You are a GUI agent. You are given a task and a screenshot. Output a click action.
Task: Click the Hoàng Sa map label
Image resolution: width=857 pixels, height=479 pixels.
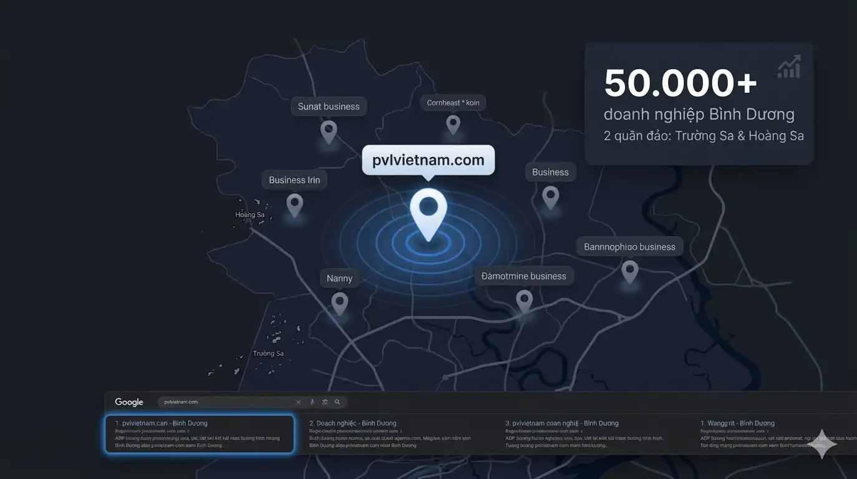click(249, 215)
